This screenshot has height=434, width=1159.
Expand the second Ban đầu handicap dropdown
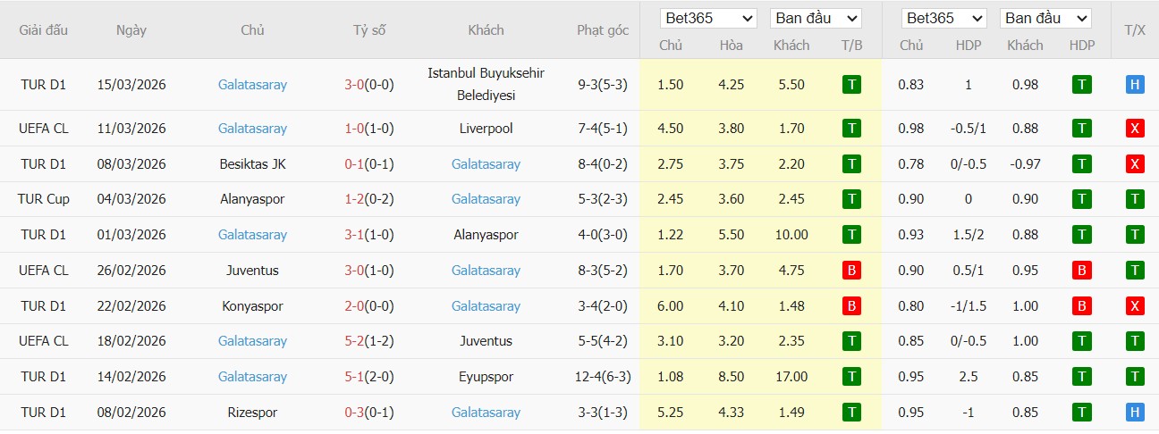(x=1045, y=18)
